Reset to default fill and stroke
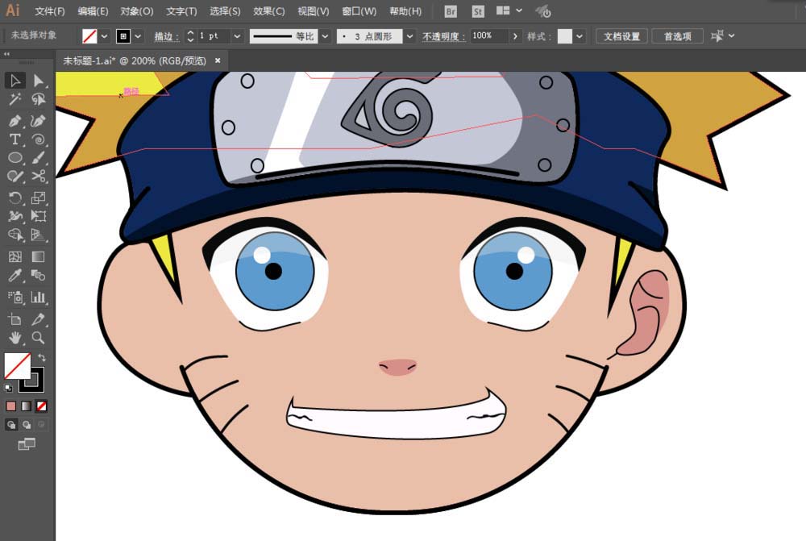806x541 pixels. 8,388
